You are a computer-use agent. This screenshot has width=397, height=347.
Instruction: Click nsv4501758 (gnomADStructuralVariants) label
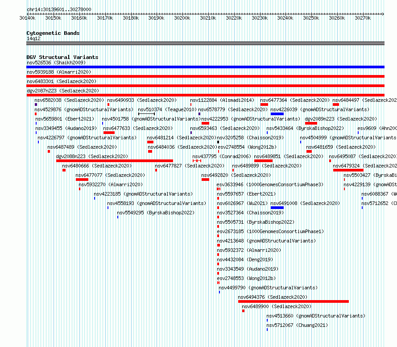(151, 119)
